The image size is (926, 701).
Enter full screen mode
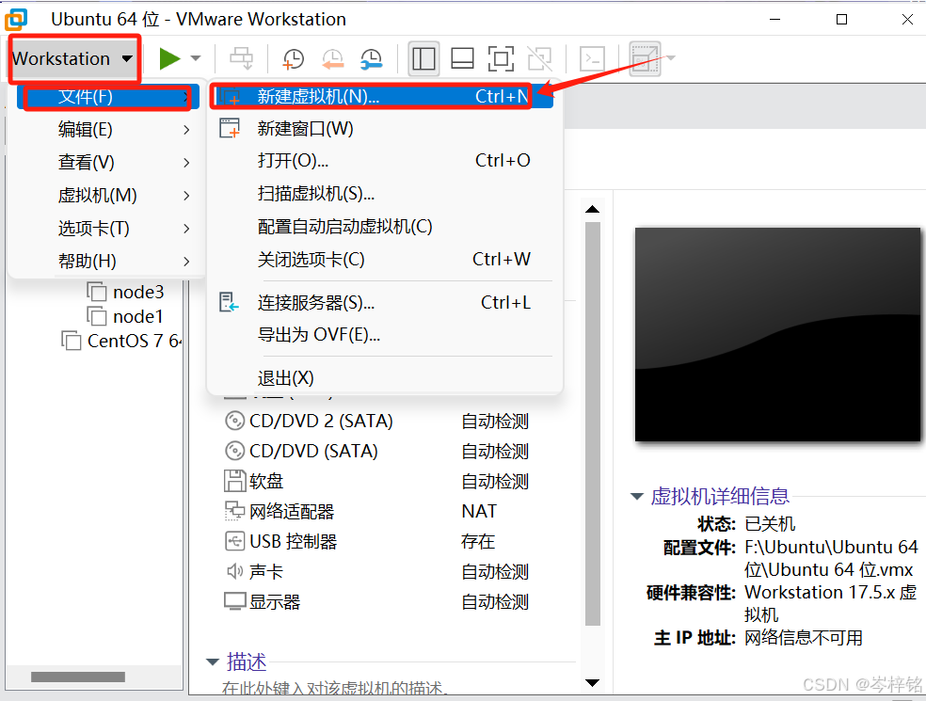point(501,58)
